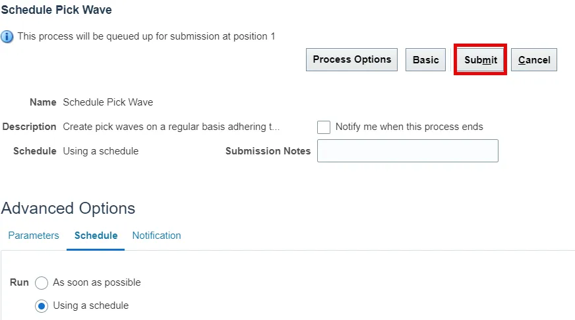Open the Parameters tab
Viewport: 575px width, 320px height.
click(x=34, y=236)
